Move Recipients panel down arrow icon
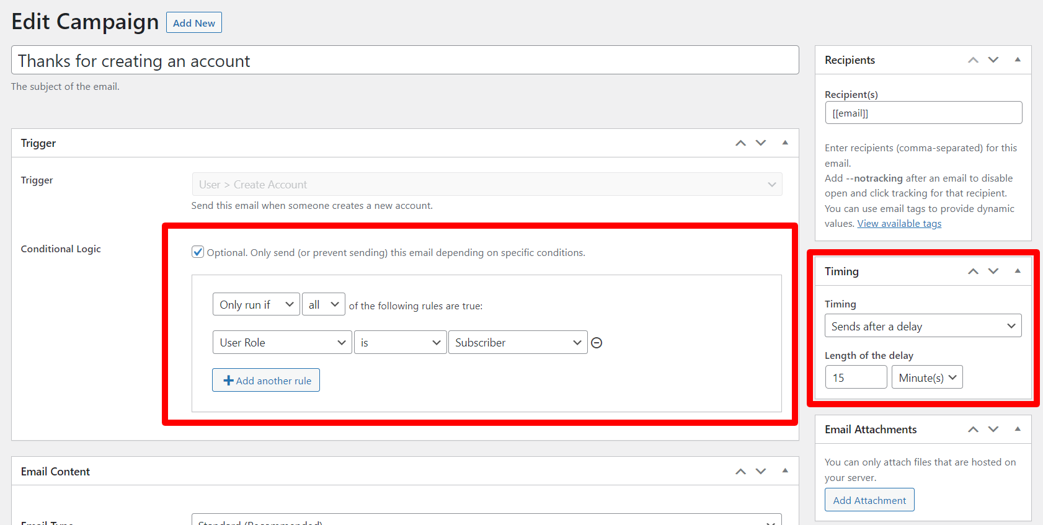1043x525 pixels. click(x=993, y=60)
